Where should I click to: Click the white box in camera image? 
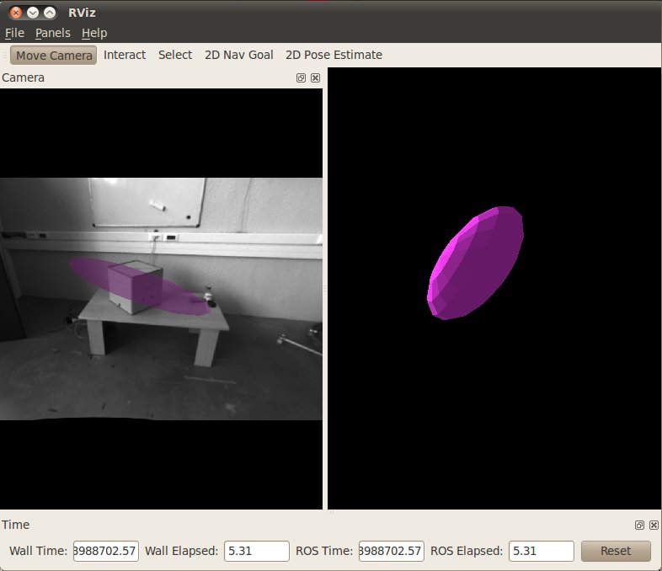point(135,286)
